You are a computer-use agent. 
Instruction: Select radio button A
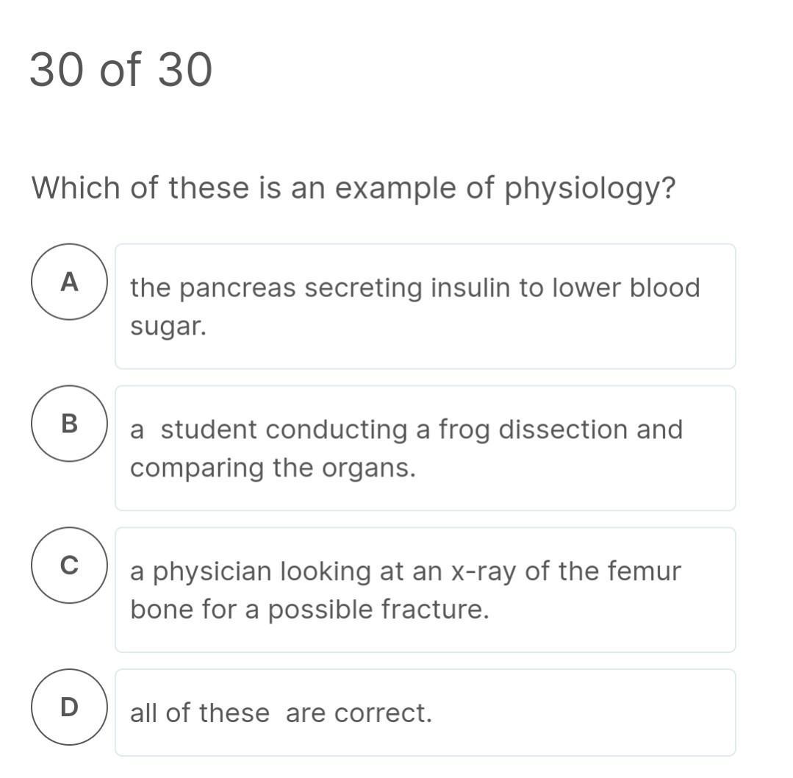tap(69, 282)
